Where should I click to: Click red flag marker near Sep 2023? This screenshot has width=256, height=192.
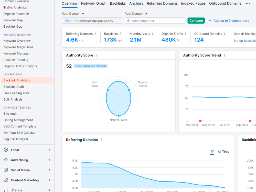coord(250,121)
